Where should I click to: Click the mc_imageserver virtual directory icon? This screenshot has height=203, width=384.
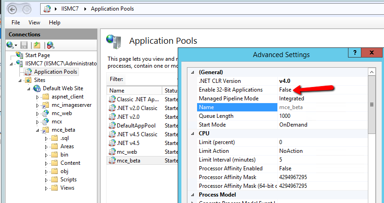pyautogui.click(x=46, y=105)
